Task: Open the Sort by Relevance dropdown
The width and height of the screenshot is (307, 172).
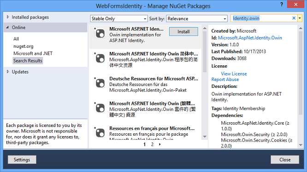Action: [197, 18]
